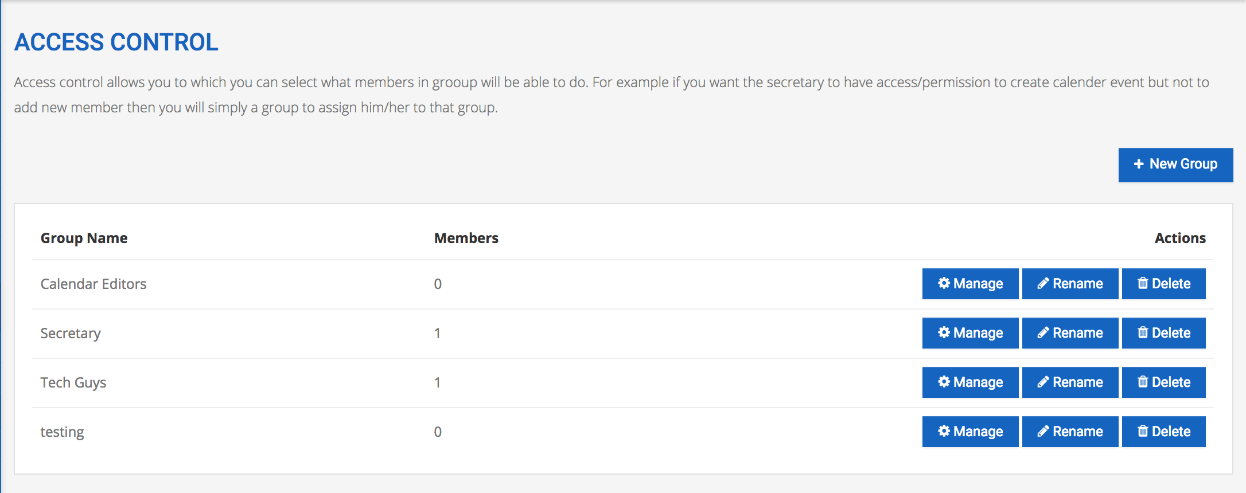This screenshot has width=1246, height=493.
Task: Select the Tech Guys group name
Action: (73, 383)
